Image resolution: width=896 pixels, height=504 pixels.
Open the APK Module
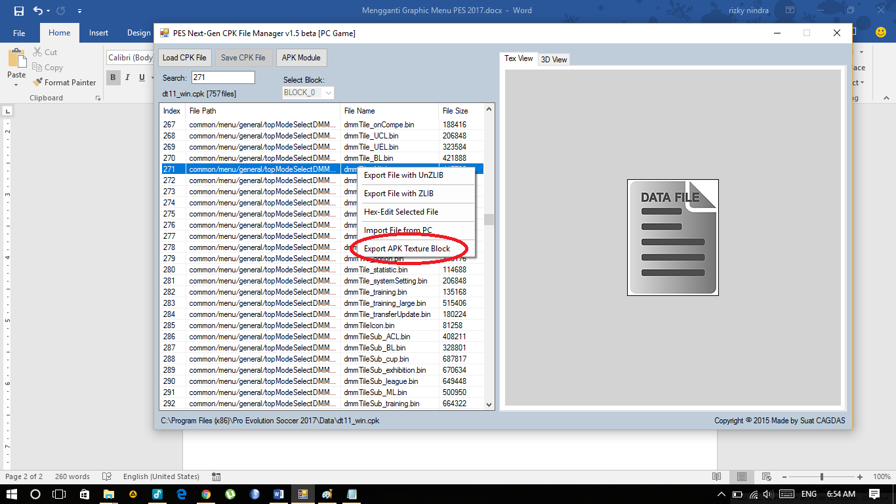pos(301,57)
